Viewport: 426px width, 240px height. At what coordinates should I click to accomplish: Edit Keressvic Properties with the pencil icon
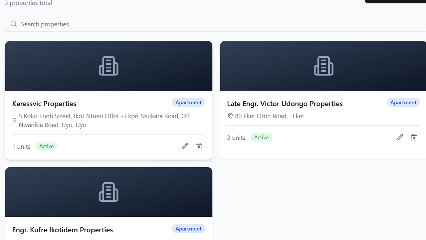pyautogui.click(x=185, y=146)
